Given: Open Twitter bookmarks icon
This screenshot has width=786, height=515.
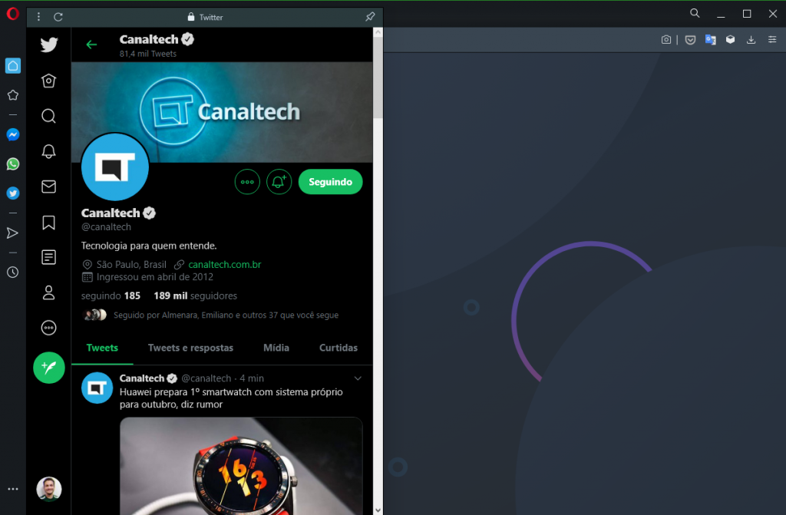Looking at the screenshot, I should coord(48,222).
